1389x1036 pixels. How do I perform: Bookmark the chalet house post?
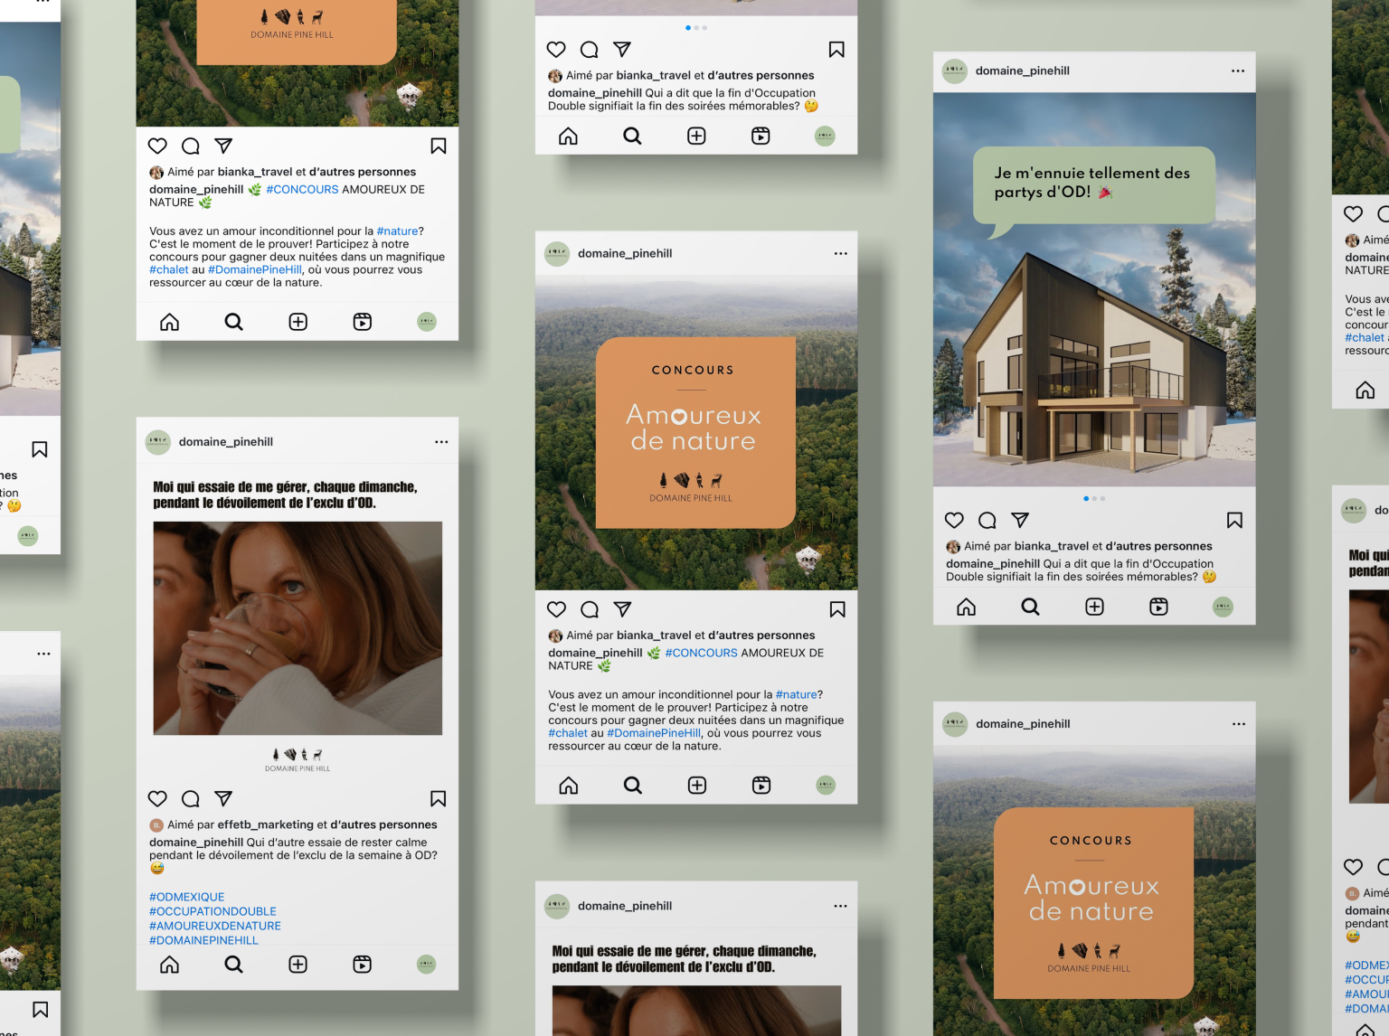(1234, 520)
